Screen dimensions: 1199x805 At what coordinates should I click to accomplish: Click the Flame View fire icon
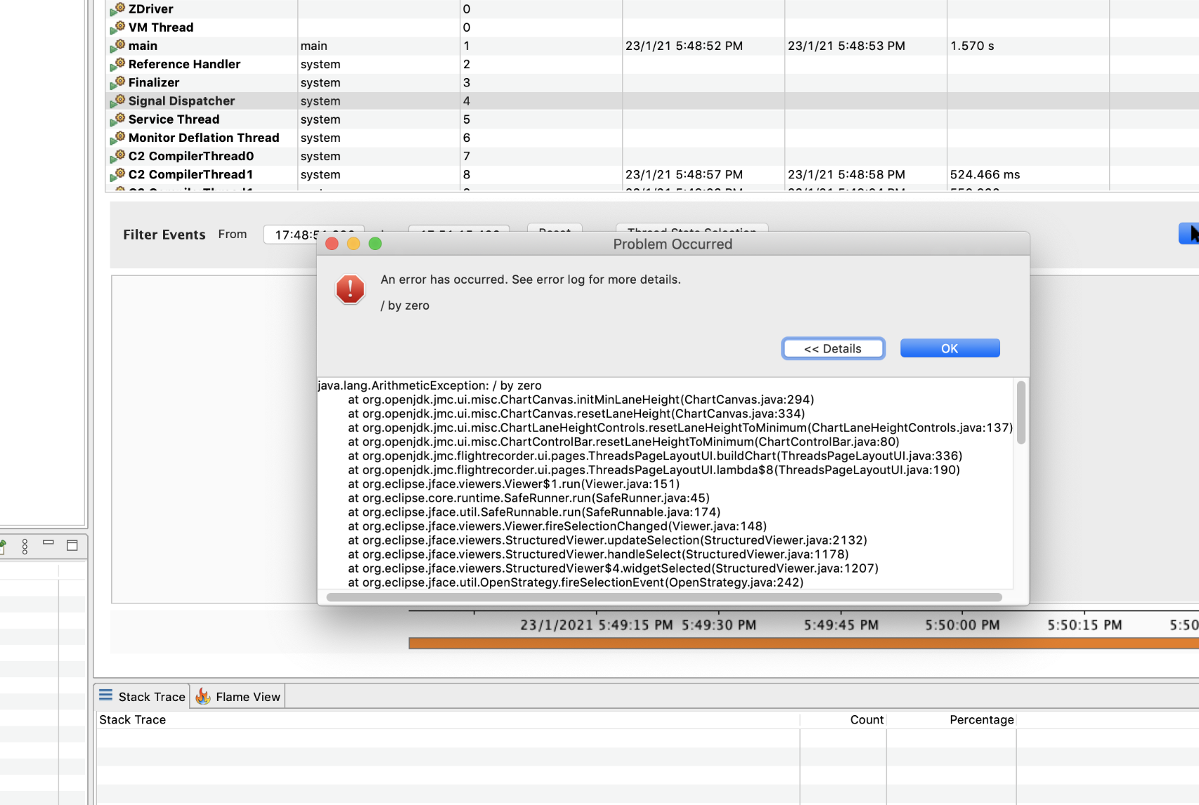203,696
